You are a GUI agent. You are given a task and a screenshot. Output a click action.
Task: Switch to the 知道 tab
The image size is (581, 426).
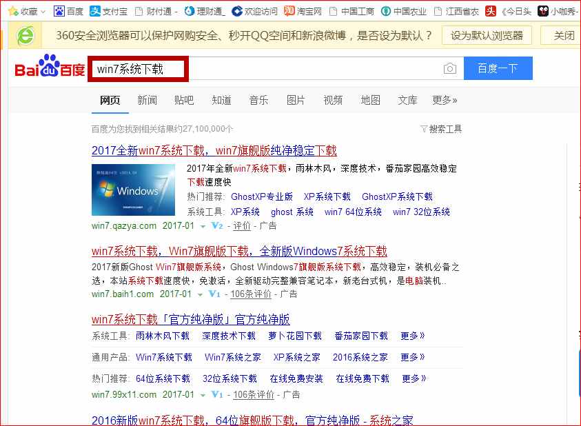pos(222,100)
